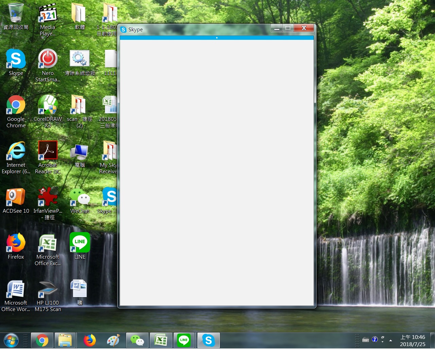Select the CorelDRAW X3 desktop shortcut
The height and width of the screenshot is (358, 435).
tap(48, 112)
